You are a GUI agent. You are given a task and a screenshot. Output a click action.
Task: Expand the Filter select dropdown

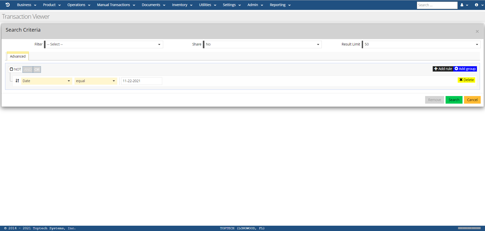[x=104, y=44]
